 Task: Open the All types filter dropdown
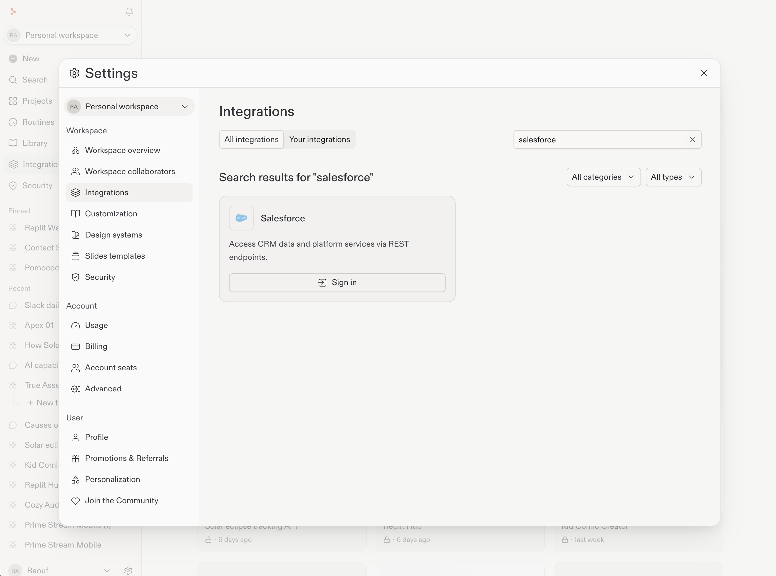(673, 177)
